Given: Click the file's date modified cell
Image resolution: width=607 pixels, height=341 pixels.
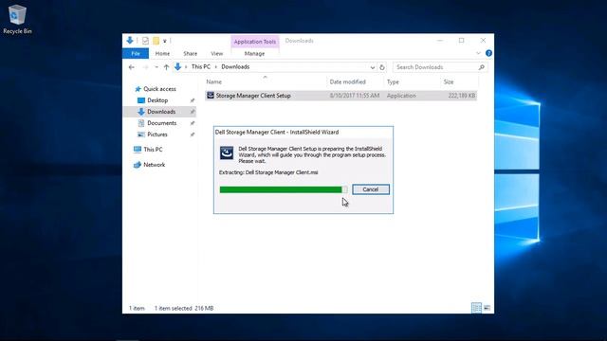Looking at the screenshot, I should click(355, 96).
